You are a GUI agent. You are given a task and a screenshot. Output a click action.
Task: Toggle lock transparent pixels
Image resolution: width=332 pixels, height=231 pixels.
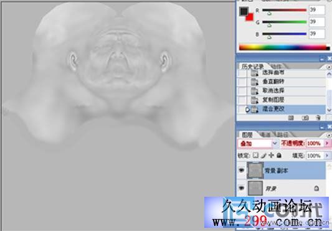[255, 156]
